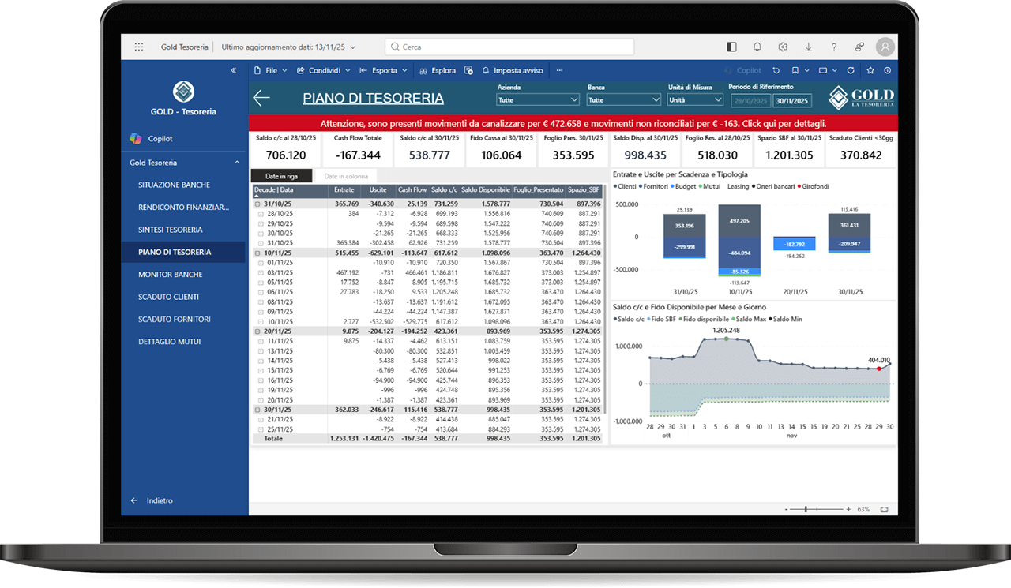This screenshot has width=1011, height=588.
Task: Click the red warning banner for details
Action: [x=573, y=124]
